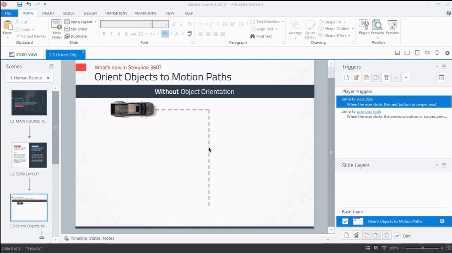Switch to slide sorter view in status bar
The image size is (452, 253).
pos(368,248)
